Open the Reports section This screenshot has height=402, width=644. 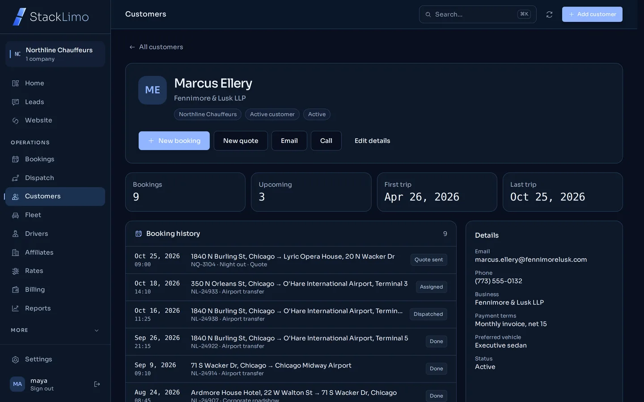(55, 309)
